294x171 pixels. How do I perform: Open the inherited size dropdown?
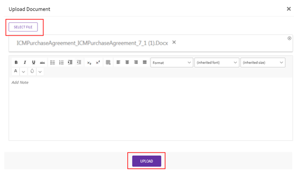pyautogui.click(x=263, y=63)
